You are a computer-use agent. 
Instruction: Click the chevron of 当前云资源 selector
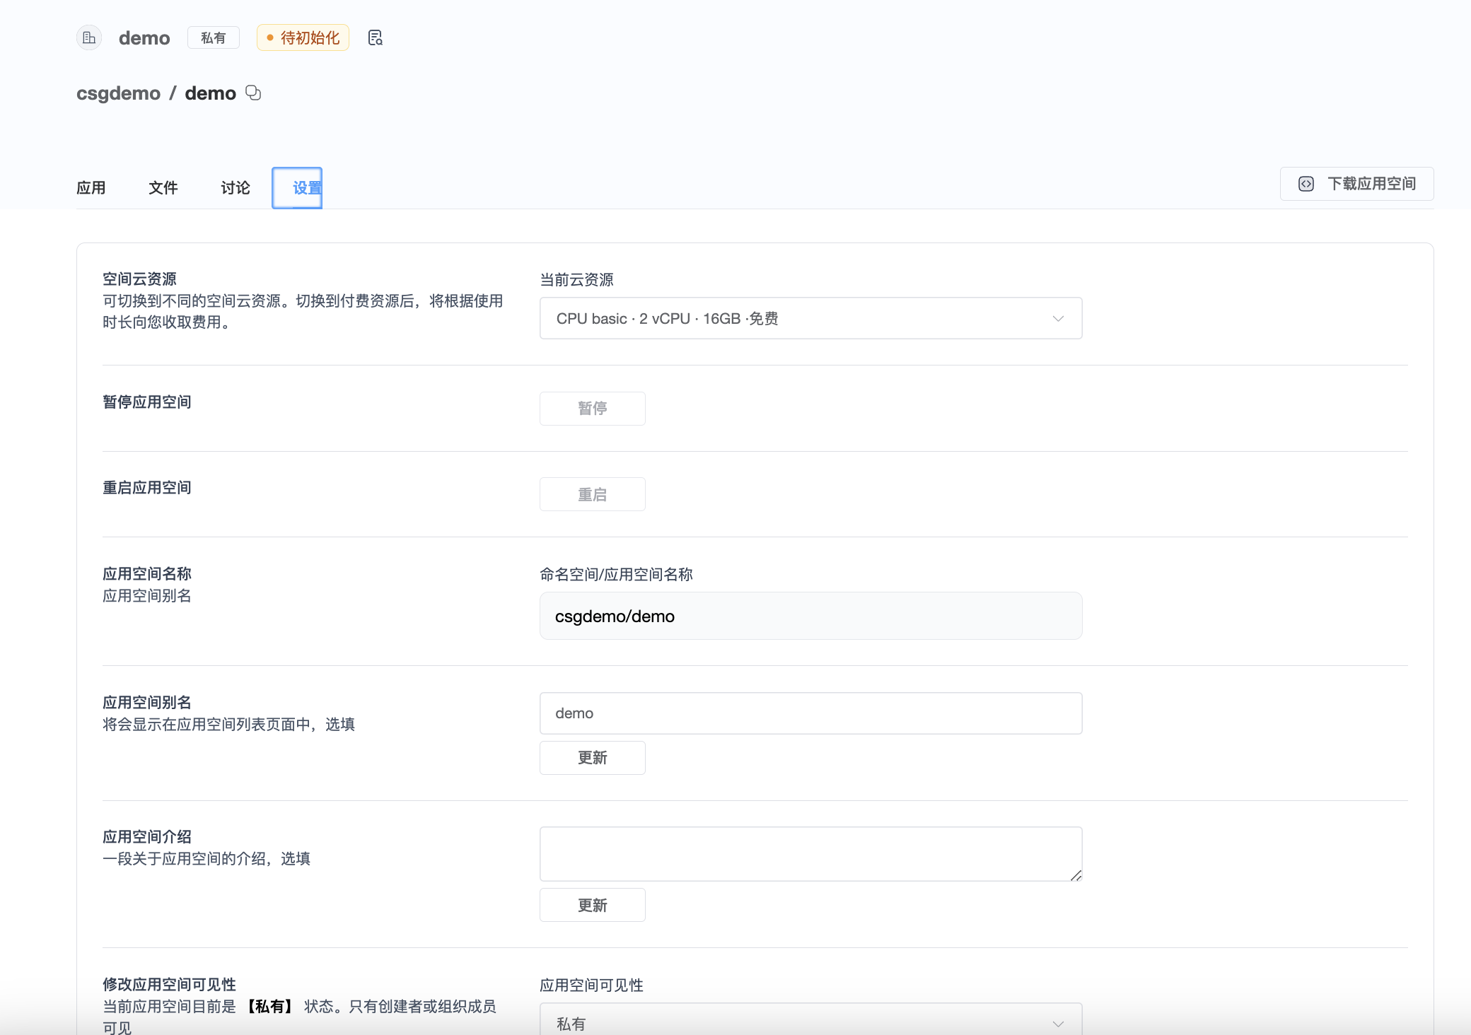(x=1058, y=318)
